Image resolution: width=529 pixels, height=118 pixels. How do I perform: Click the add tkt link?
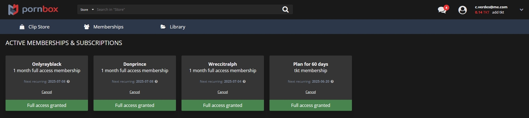click(x=498, y=12)
